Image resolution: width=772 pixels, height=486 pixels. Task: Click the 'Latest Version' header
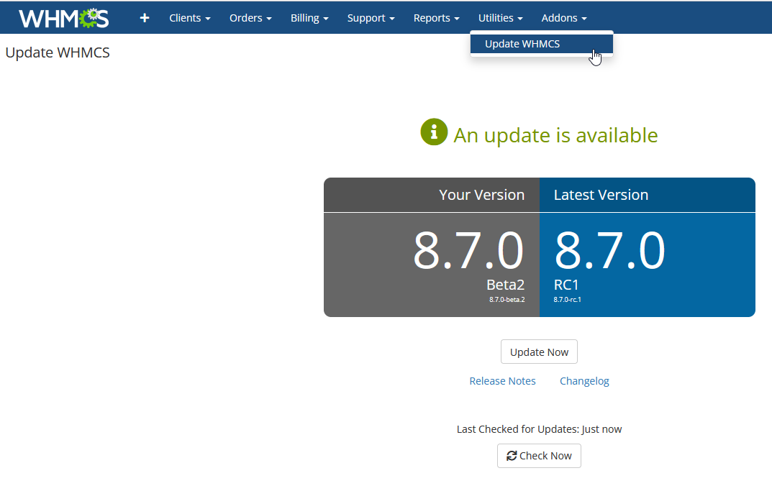601,195
